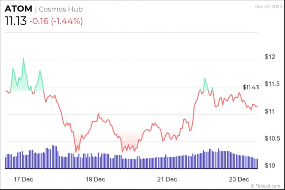Click the $10.5 price axis label
The width and height of the screenshot is (285, 190).
[272, 138]
